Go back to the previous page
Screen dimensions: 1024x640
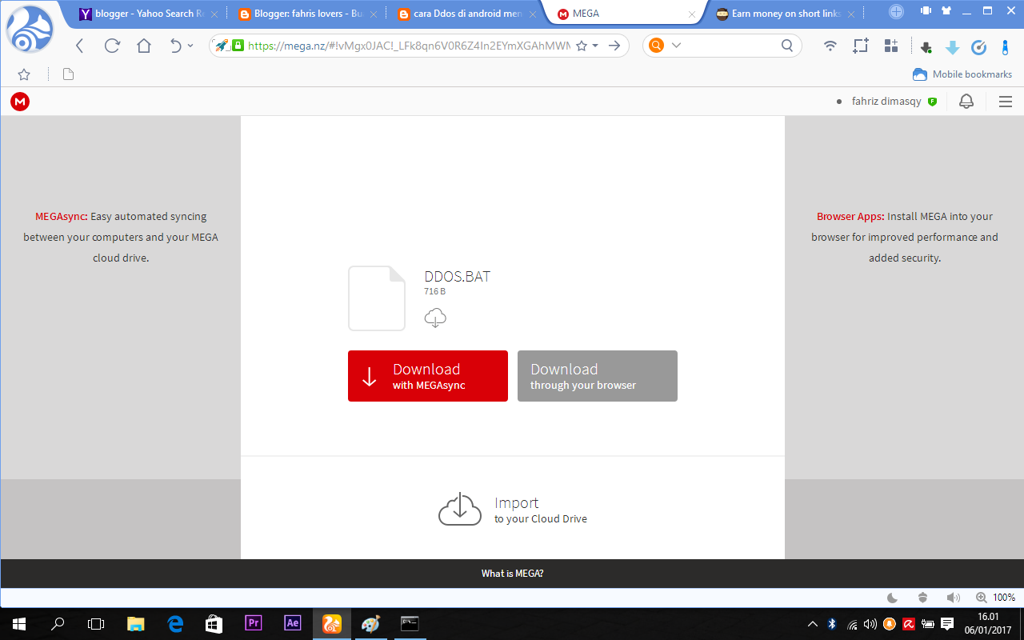[x=79, y=46]
